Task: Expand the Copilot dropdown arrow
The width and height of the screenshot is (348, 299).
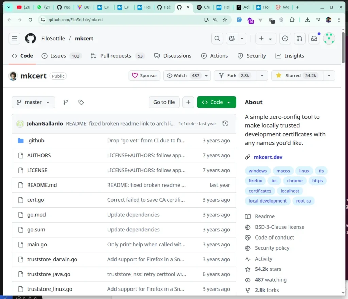Action: 242,39
